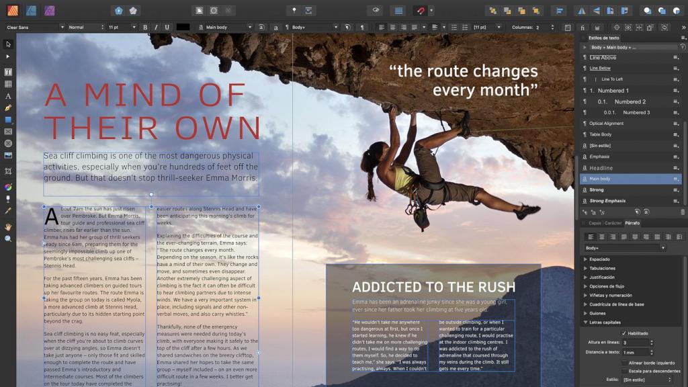
Task: Uncheck the Habilitado checkbox
Action: tap(624, 333)
